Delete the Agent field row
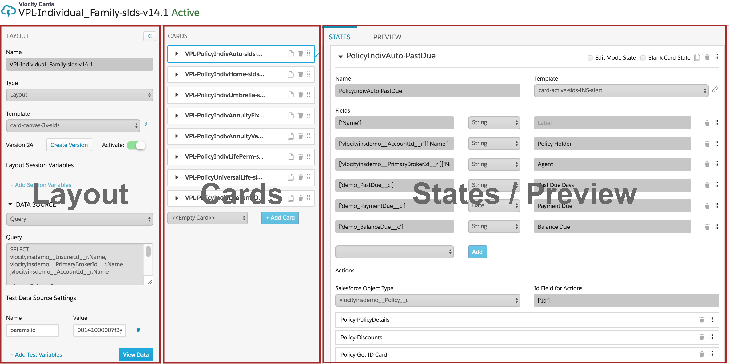The height and width of the screenshot is (364, 729). click(x=707, y=164)
